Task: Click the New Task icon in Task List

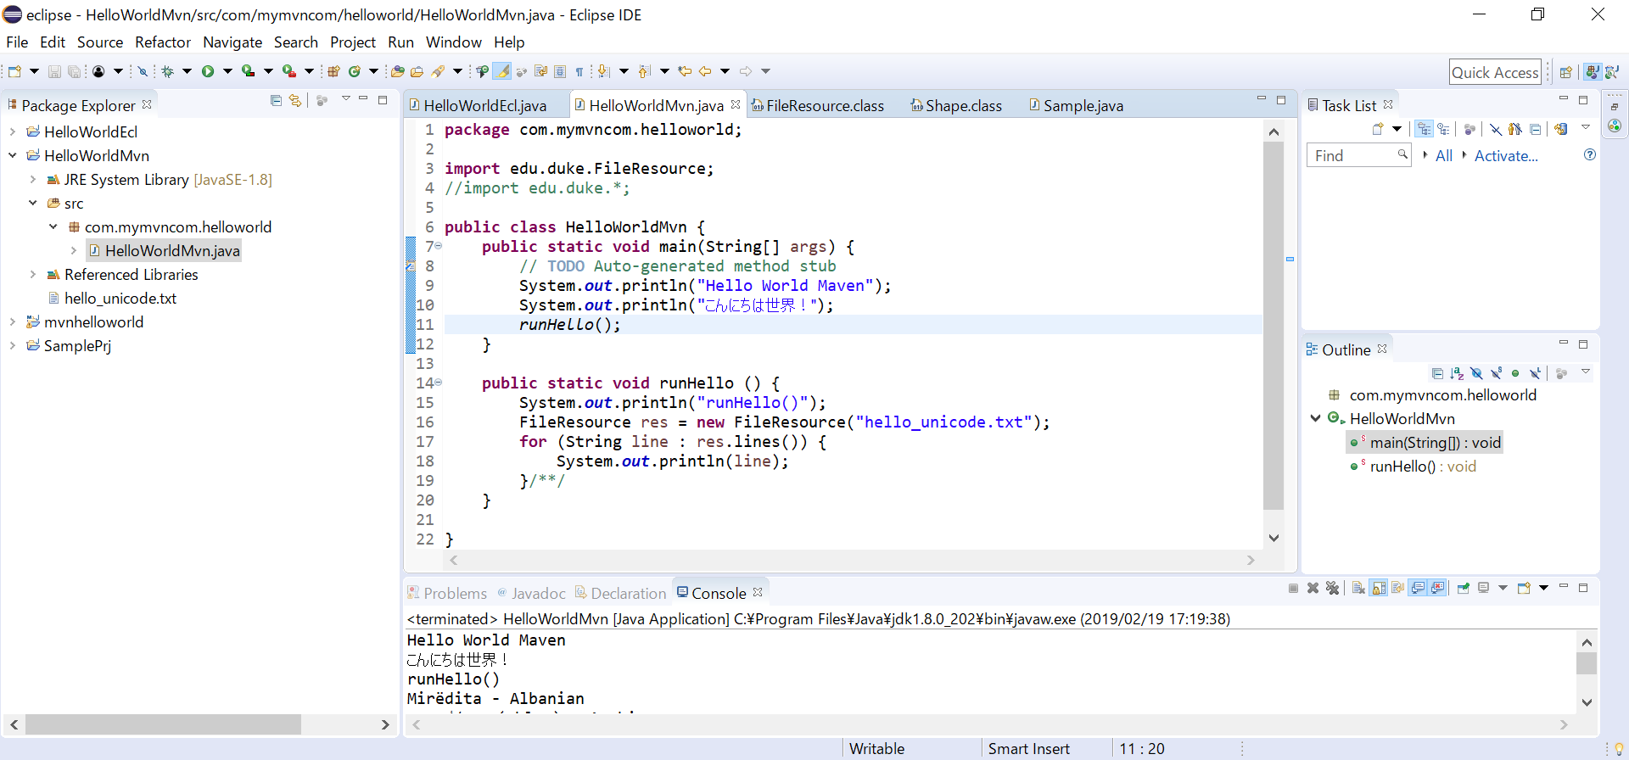Action: pyautogui.click(x=1378, y=130)
